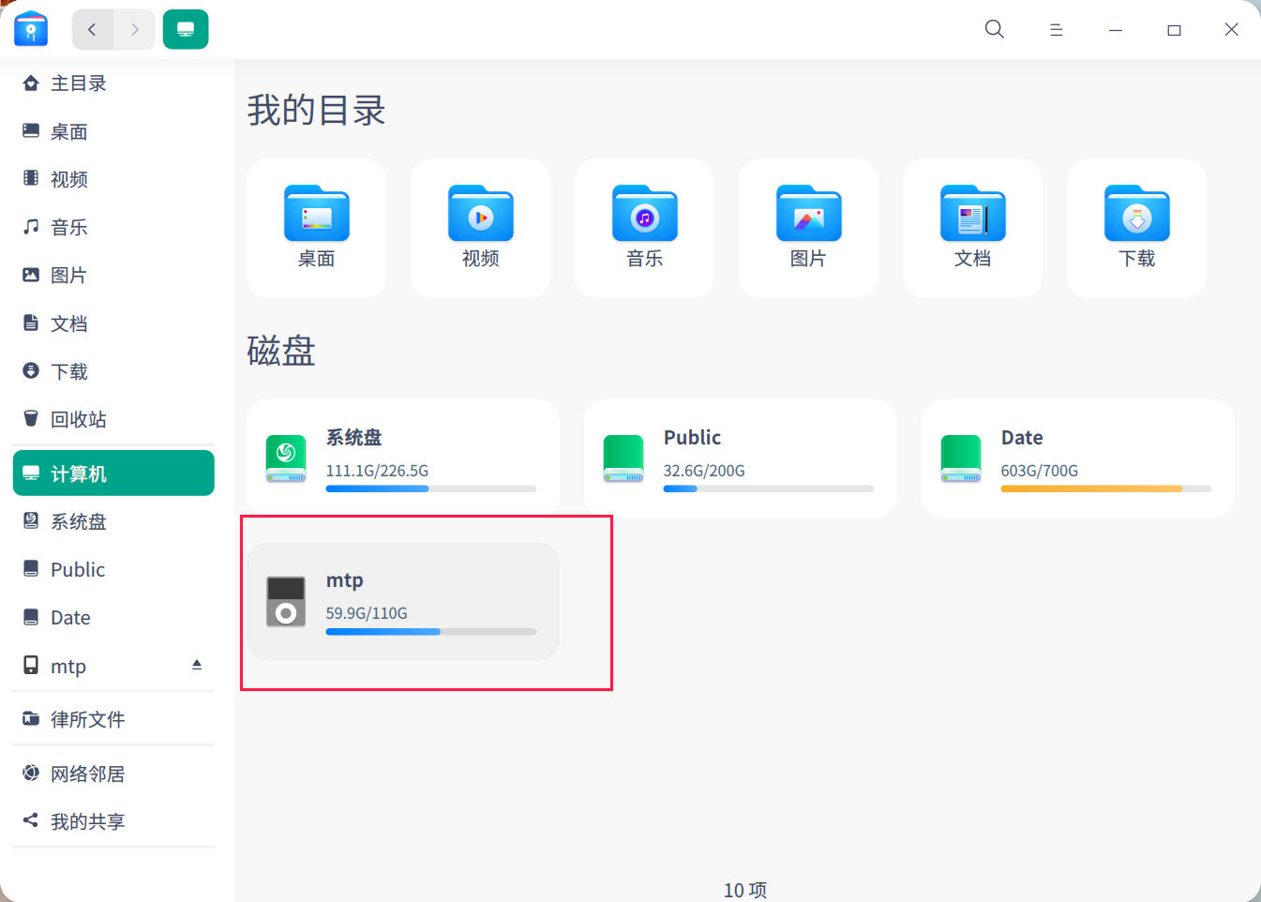The height and width of the screenshot is (902, 1261).
Task: Close the file manager window
Action: click(1232, 30)
